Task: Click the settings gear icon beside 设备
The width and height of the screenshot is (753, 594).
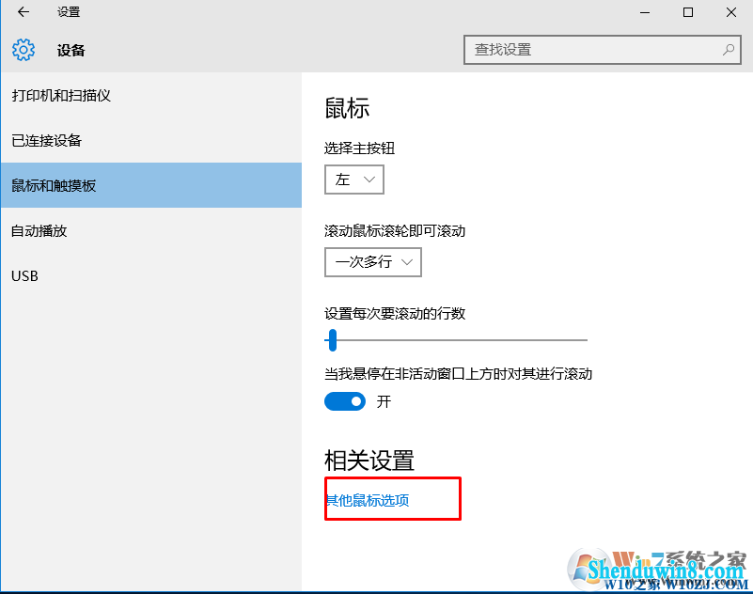Action: [24, 50]
